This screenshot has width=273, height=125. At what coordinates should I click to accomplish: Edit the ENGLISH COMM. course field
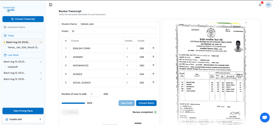pyautogui.click(x=96, y=49)
